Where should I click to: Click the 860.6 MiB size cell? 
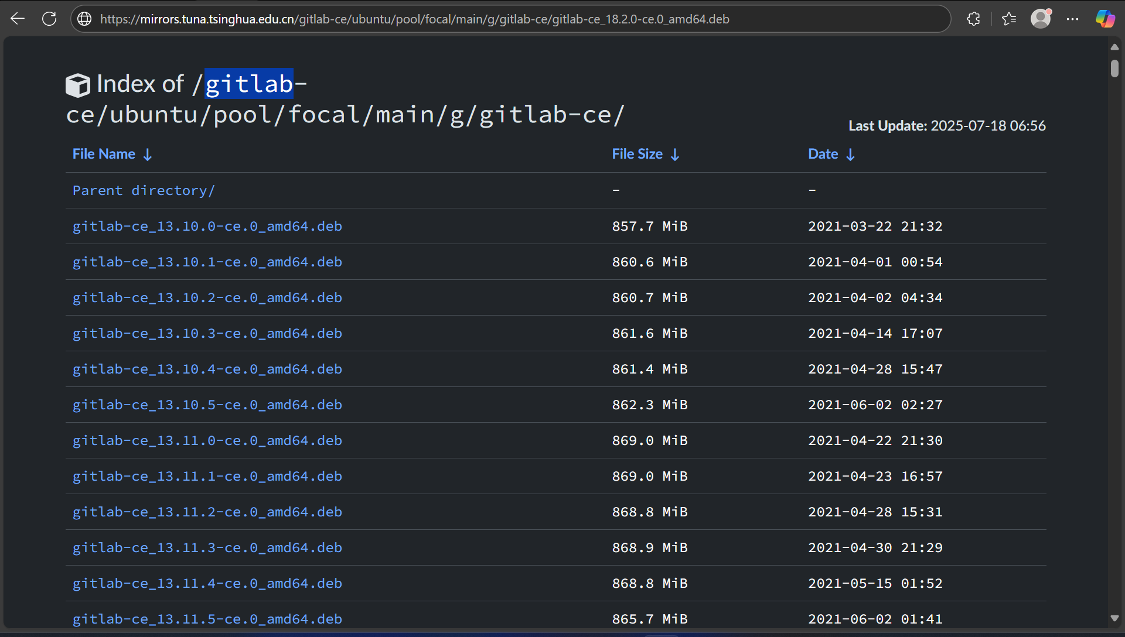click(650, 262)
